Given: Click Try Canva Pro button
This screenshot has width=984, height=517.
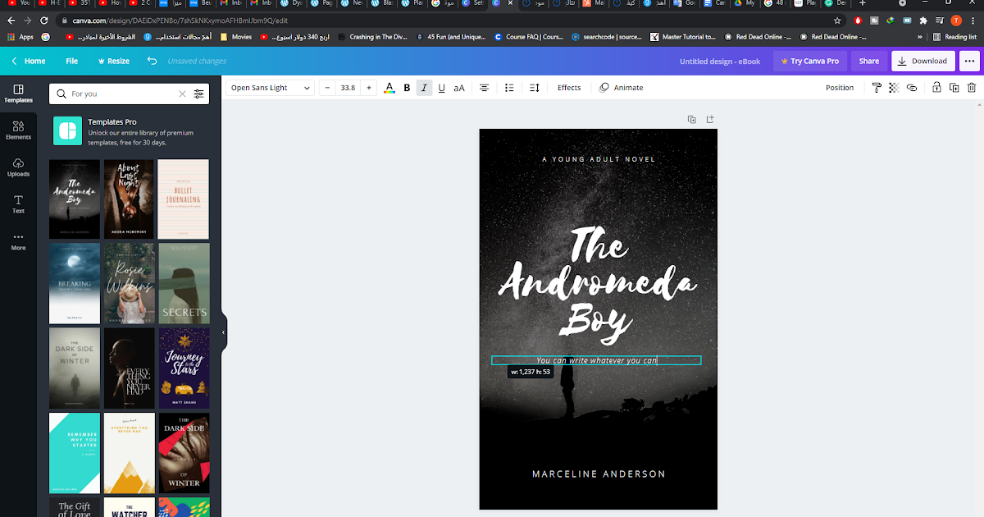Looking at the screenshot, I should click(810, 61).
